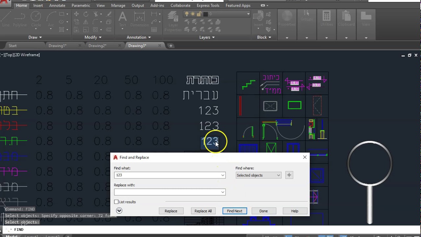The image size is (421, 237).
Task: Open the Manage ribbon tab
Action: tap(118, 5)
